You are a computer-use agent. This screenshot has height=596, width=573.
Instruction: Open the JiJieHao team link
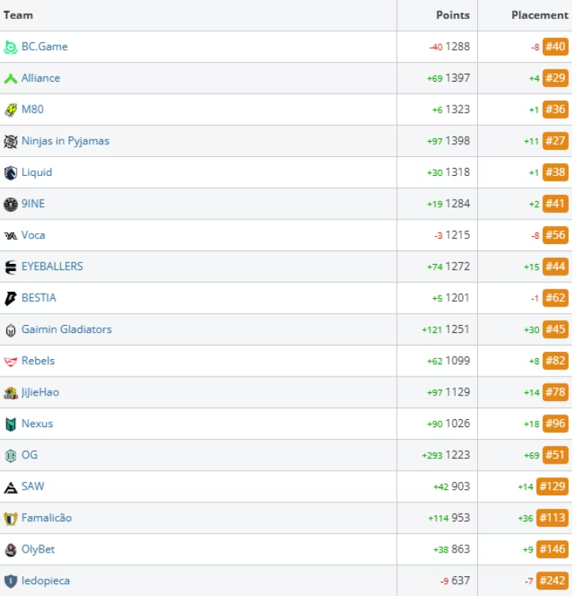[x=40, y=392]
